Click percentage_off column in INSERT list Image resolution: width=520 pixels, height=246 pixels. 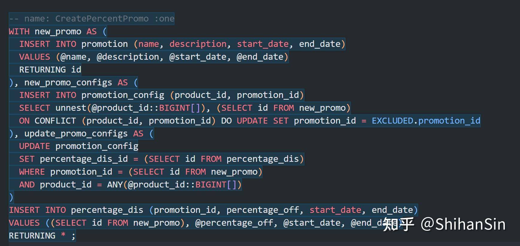pyautogui.click(x=262, y=210)
